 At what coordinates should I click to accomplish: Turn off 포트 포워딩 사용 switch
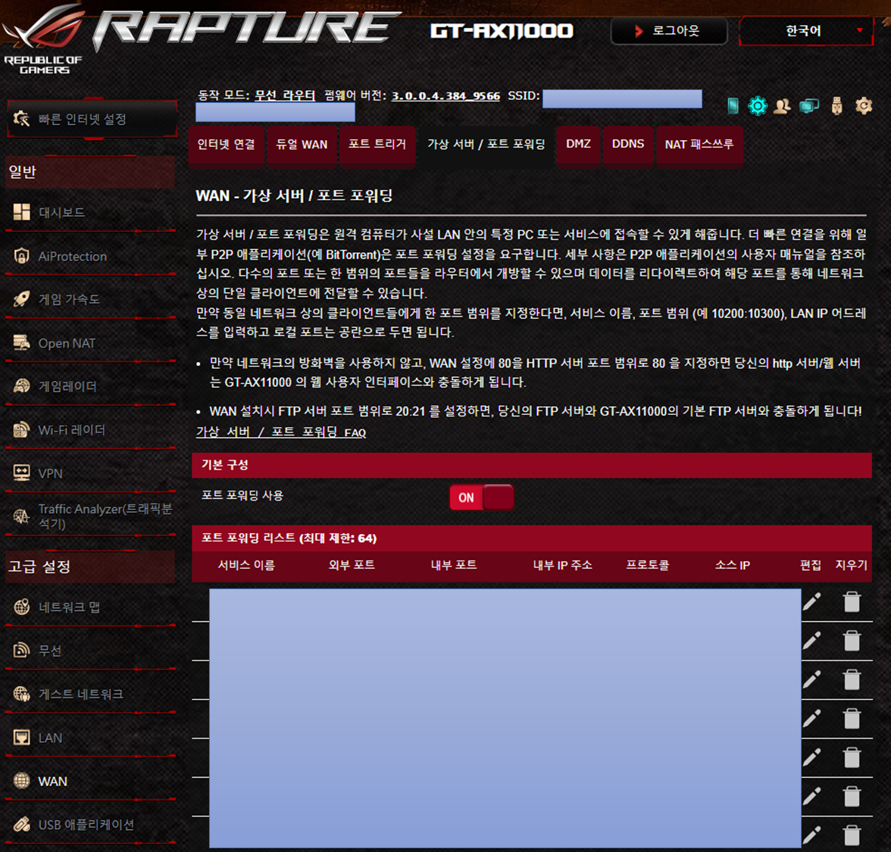point(482,497)
